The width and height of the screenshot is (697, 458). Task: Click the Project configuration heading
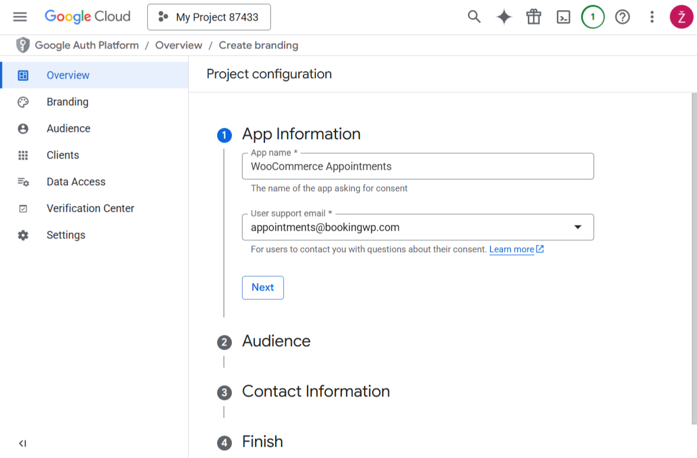click(269, 74)
